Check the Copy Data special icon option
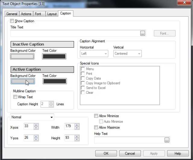This screenshot has height=160, width=193. (83, 78)
